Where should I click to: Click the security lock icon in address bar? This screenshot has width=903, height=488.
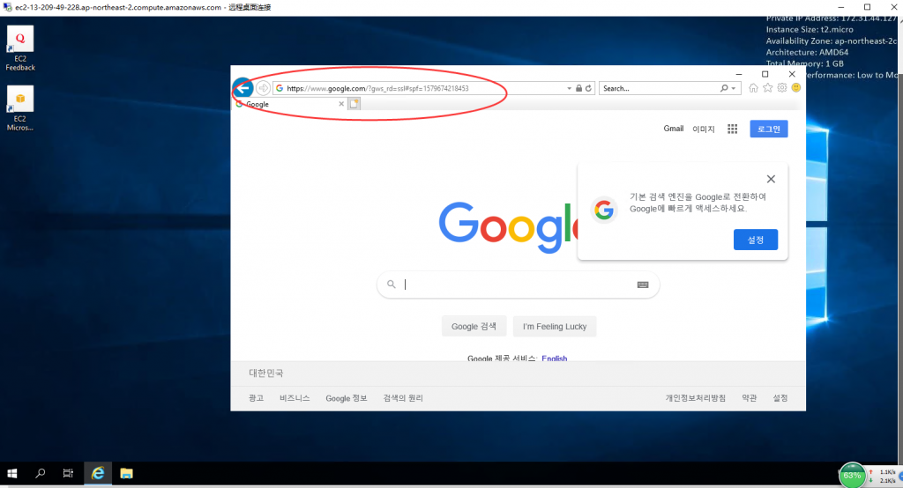click(x=578, y=88)
